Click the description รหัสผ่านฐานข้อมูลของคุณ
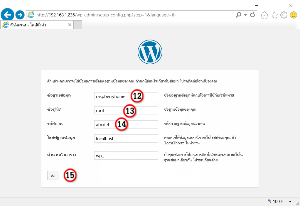 [184, 123]
